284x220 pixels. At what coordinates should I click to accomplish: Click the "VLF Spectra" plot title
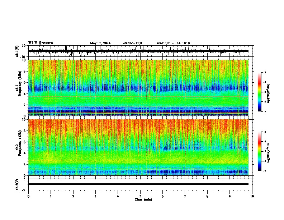[x=41, y=43]
